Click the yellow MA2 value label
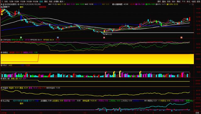 (62, 4)
